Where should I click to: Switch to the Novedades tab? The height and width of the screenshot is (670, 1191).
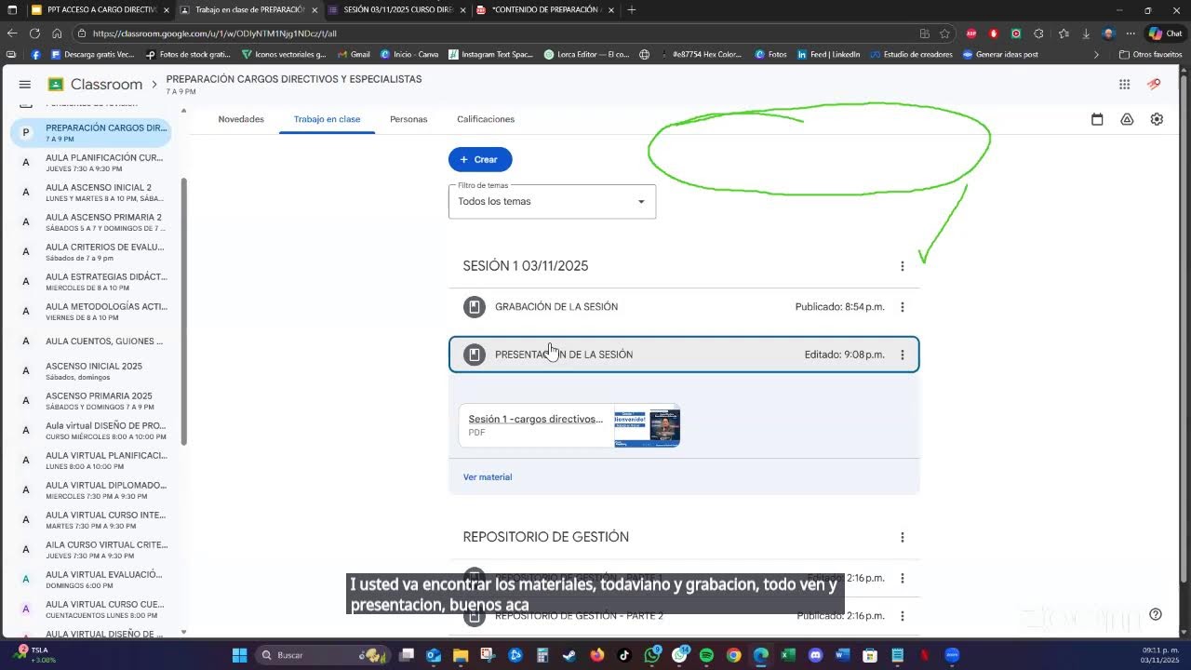[241, 119]
